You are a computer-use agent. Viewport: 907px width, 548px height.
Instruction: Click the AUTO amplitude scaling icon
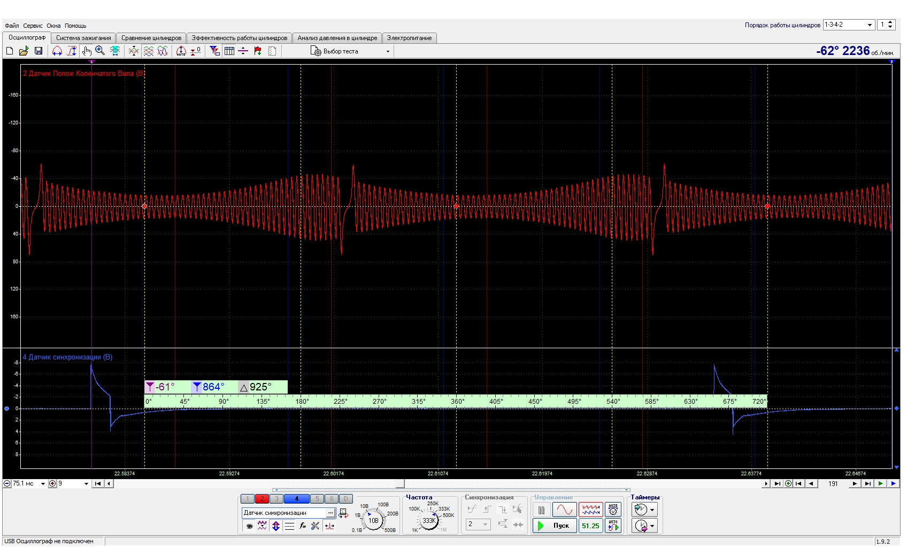[181, 51]
